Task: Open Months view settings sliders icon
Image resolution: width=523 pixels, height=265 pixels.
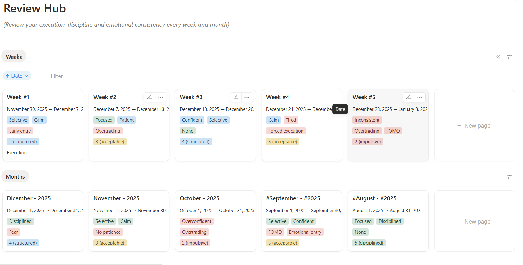Action: click(509, 177)
